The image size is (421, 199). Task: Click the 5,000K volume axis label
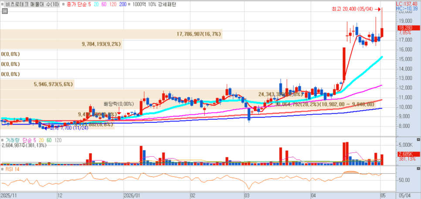point(405,145)
